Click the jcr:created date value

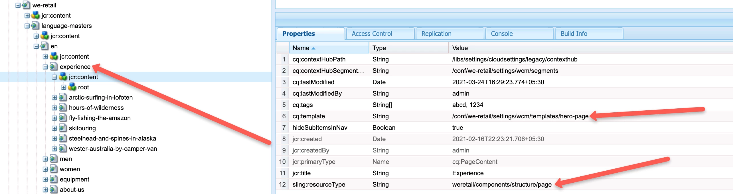pos(498,139)
